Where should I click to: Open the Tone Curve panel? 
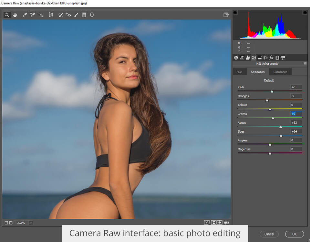(242, 58)
